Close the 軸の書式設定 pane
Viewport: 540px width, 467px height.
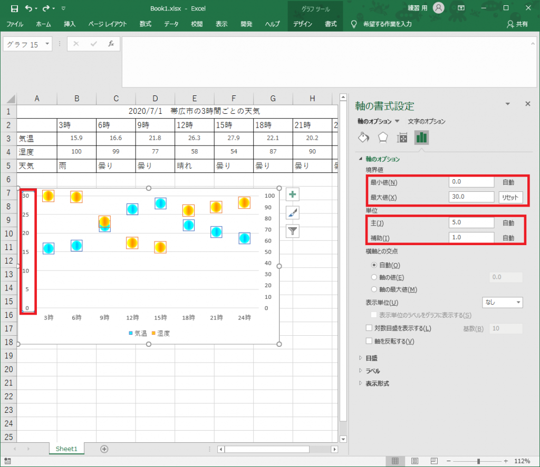[527, 104]
